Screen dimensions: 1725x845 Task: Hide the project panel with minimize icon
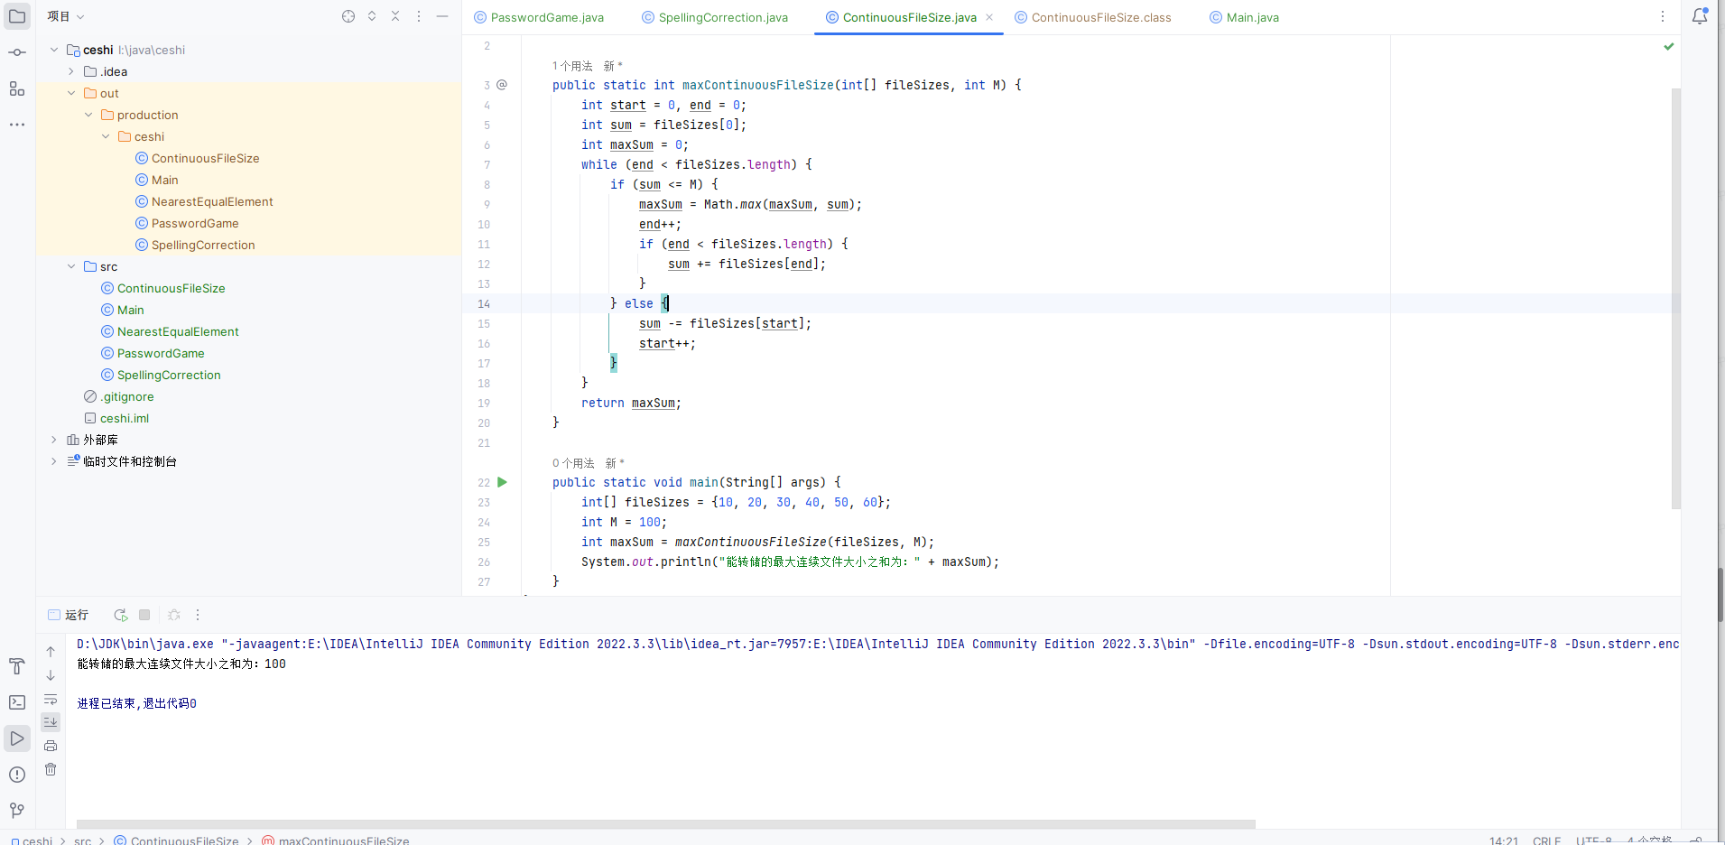click(442, 16)
